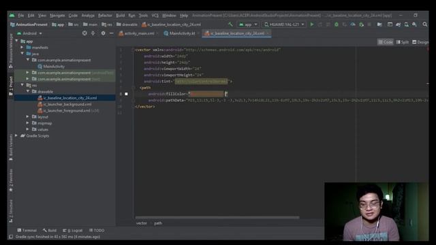Open the Build tool window button
Viewport: 436px width, 245px height.
[x=50, y=230]
